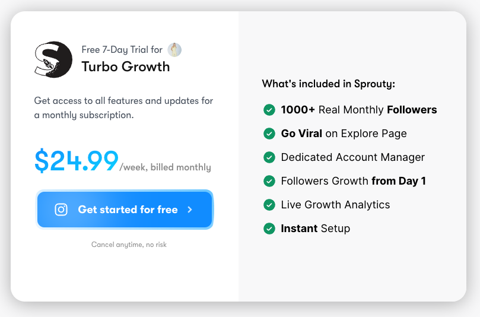Click the Instagram icon in button
The height and width of the screenshot is (317, 480).
pyautogui.click(x=61, y=210)
